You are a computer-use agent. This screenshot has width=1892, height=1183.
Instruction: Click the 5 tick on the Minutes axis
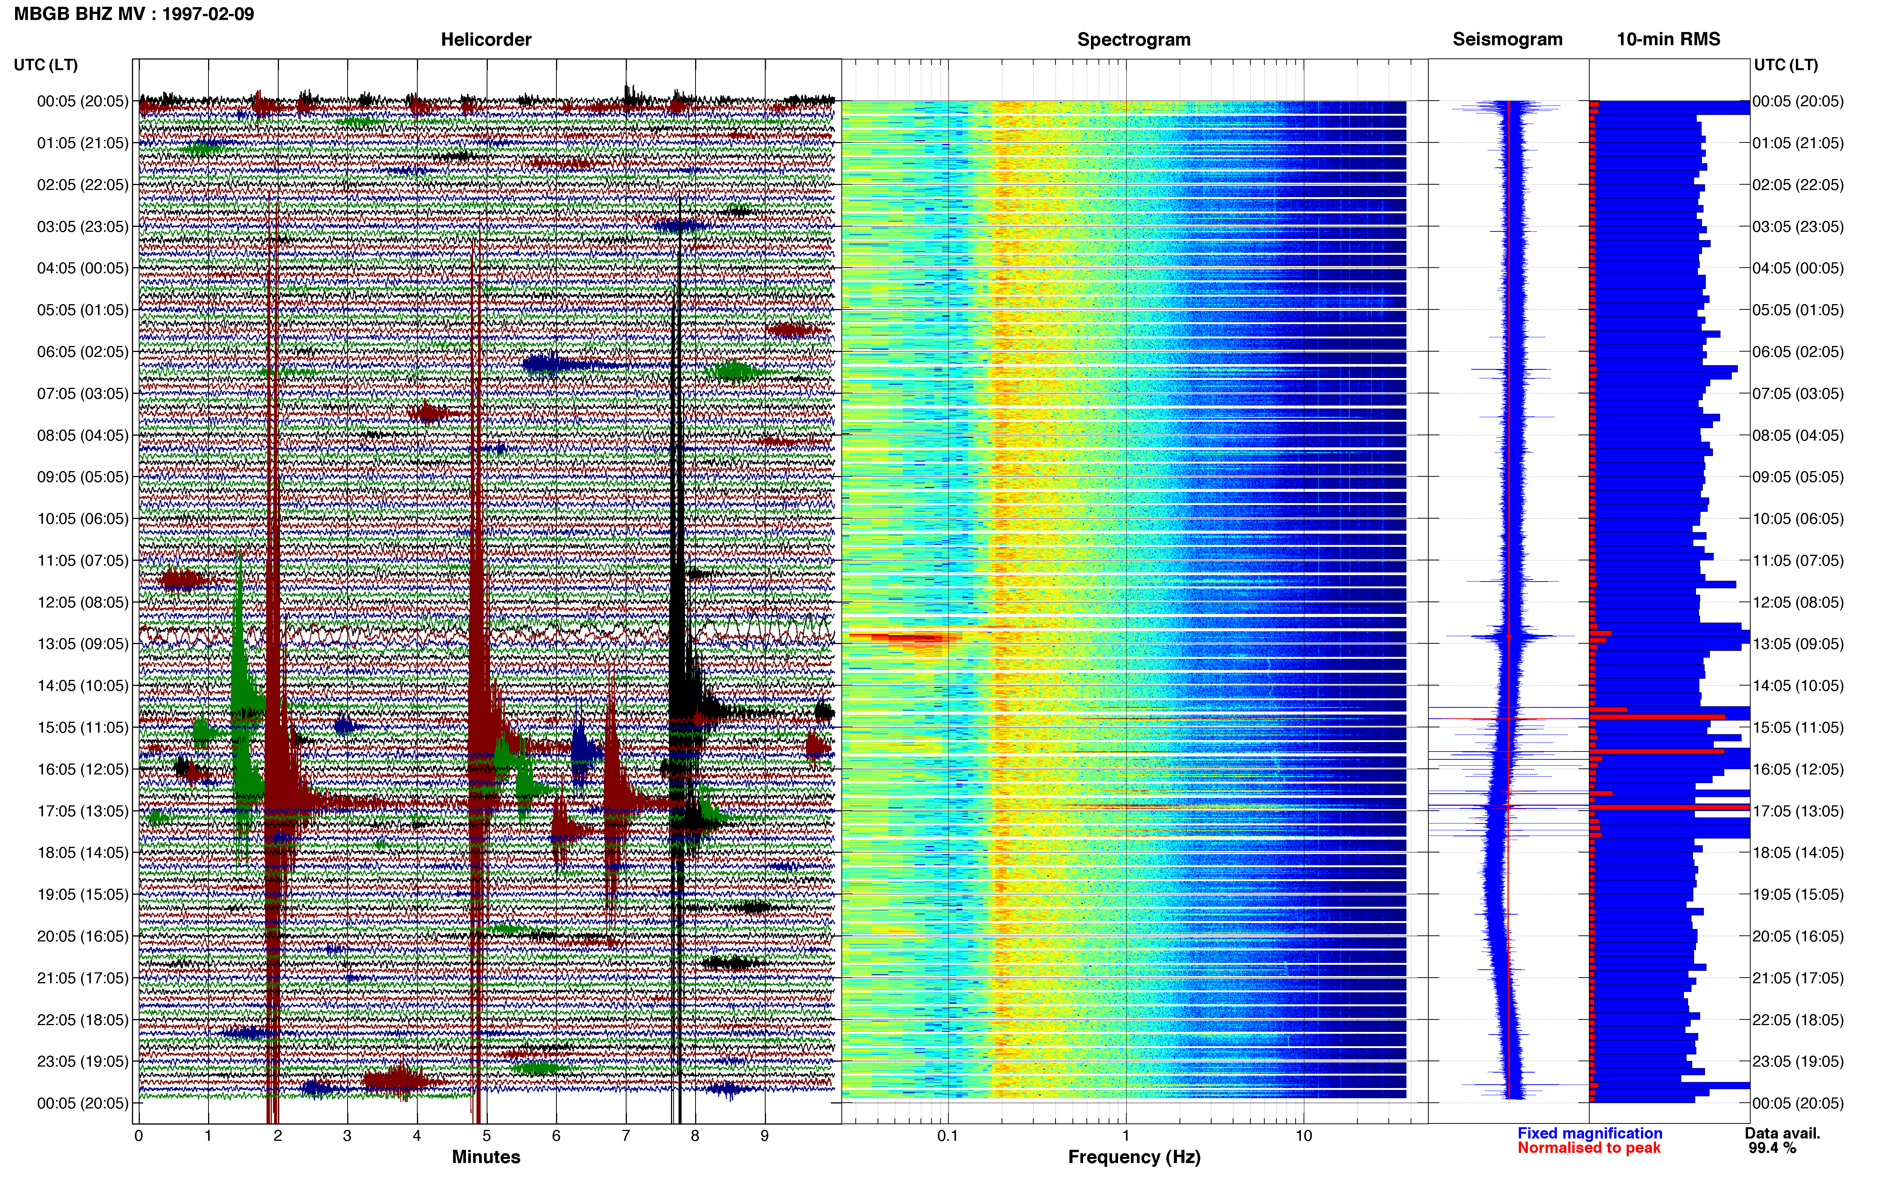point(487,1135)
